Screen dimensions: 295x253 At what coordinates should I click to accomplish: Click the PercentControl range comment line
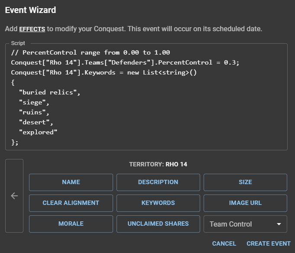(x=91, y=52)
